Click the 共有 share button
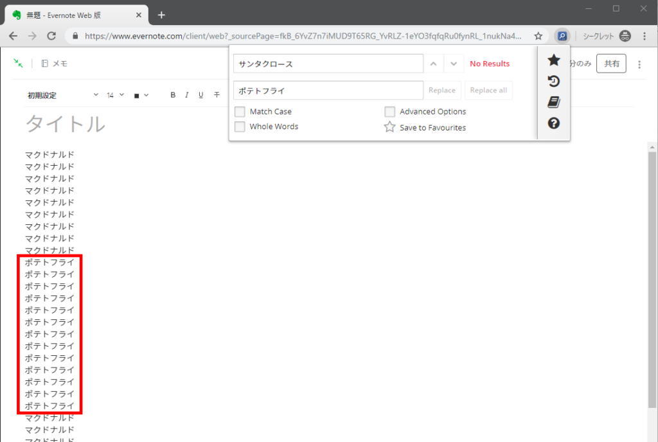This screenshot has height=442, width=658. 612,64
